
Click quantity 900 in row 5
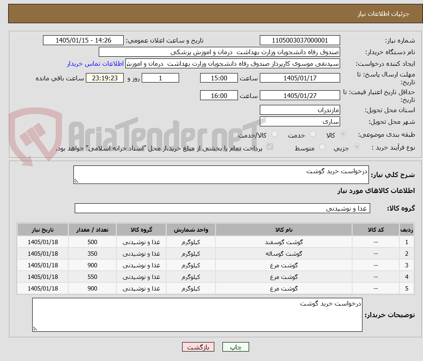[92, 289]
